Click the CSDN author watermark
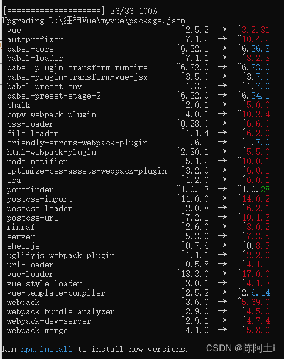The image size is (284, 359). (x=241, y=348)
